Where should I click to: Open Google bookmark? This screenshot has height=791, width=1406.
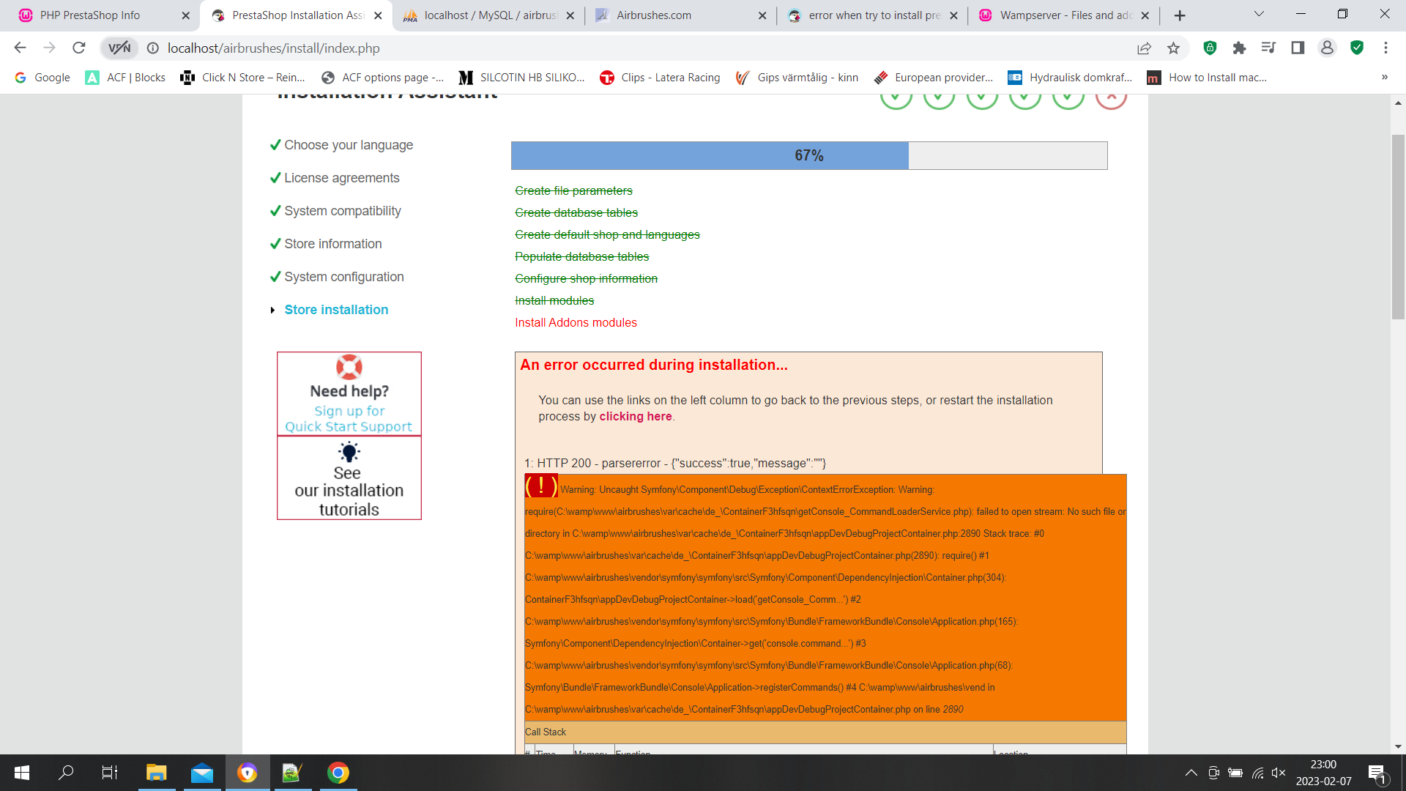[x=42, y=78]
